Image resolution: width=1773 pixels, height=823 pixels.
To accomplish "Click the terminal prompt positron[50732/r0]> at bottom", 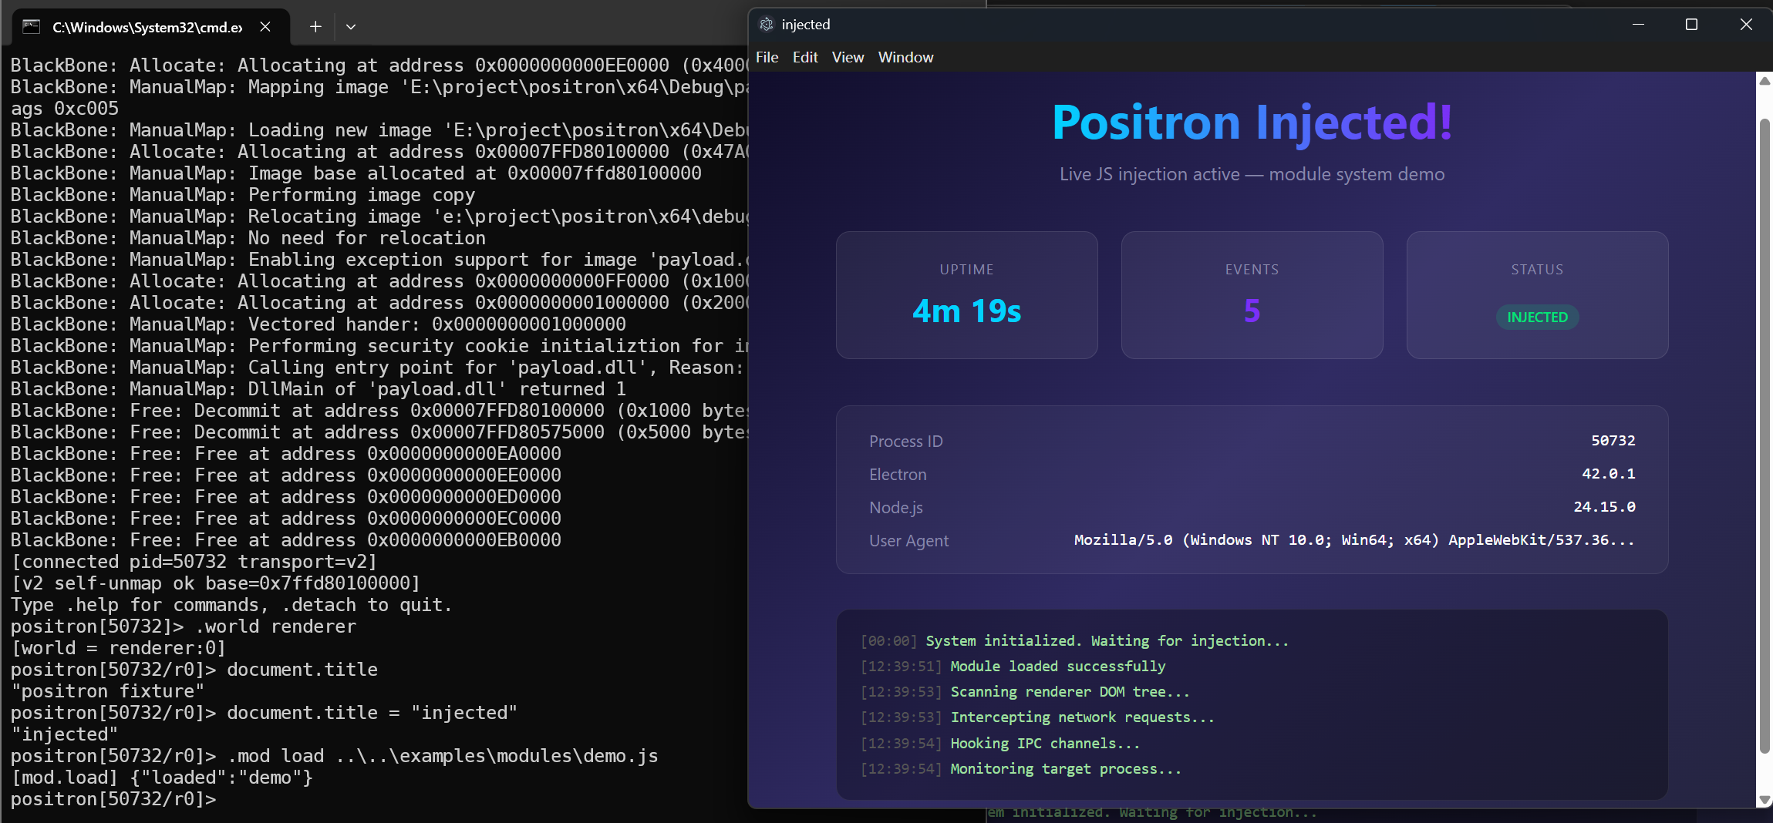I will click(113, 799).
